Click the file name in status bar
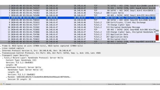The image size is (160, 90). click(8, 84)
